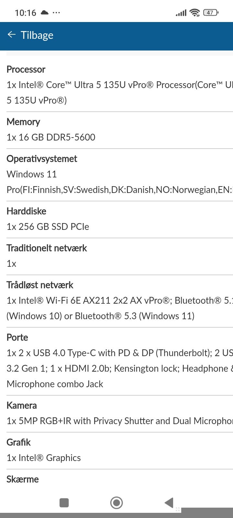233x518 pixels.
Task: Tap the Operativsystemet section heading
Action: point(42,159)
